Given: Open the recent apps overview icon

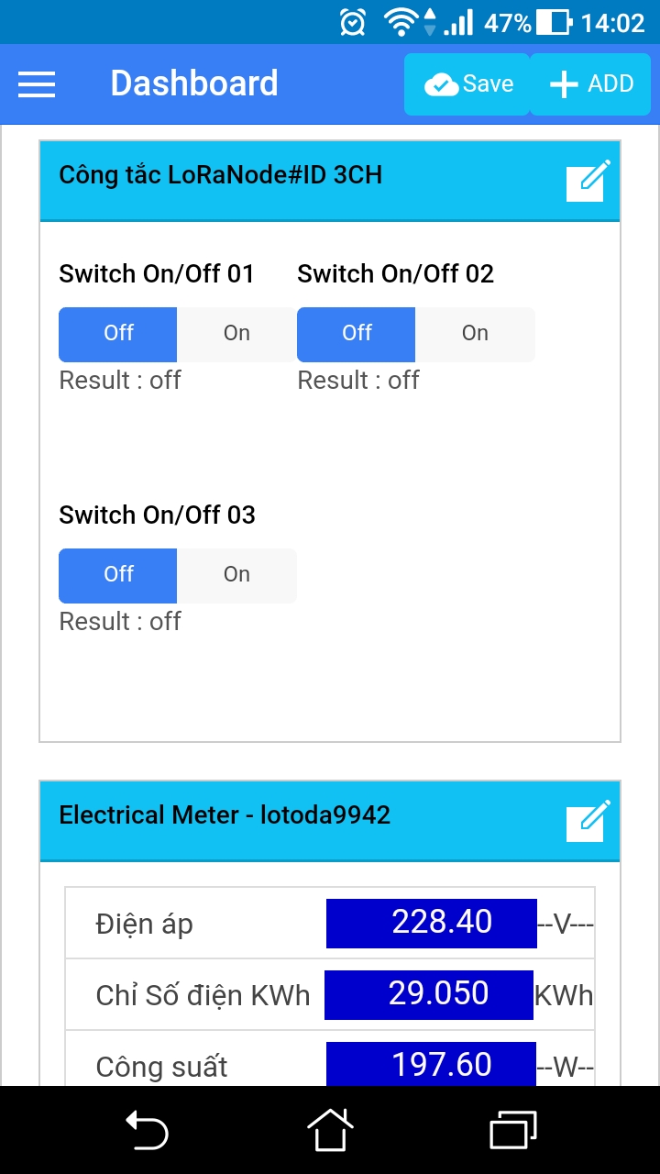Looking at the screenshot, I should [x=512, y=1129].
